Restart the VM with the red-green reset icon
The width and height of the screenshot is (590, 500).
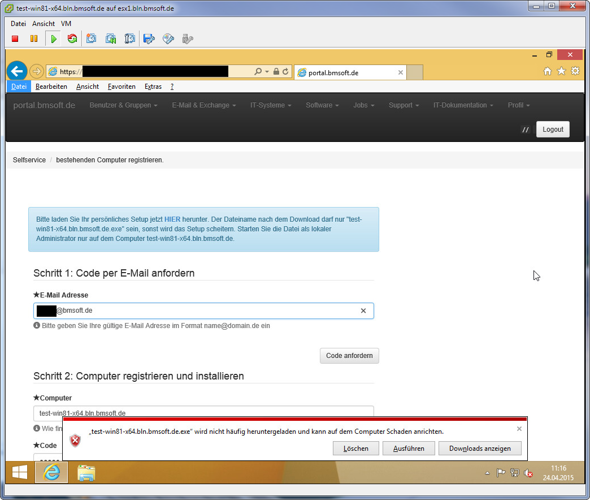(x=72, y=39)
